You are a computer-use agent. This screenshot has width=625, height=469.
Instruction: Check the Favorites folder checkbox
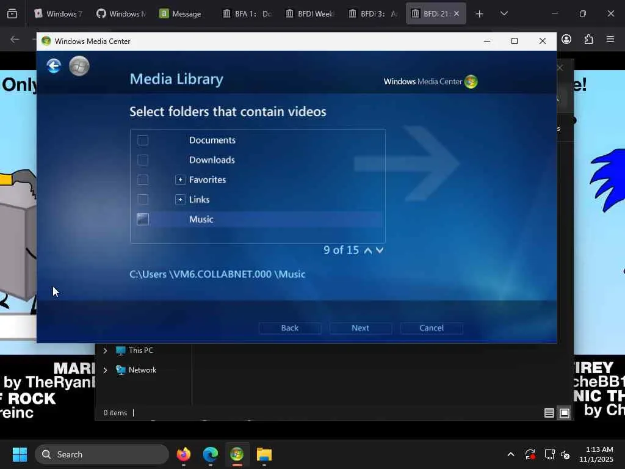143,180
